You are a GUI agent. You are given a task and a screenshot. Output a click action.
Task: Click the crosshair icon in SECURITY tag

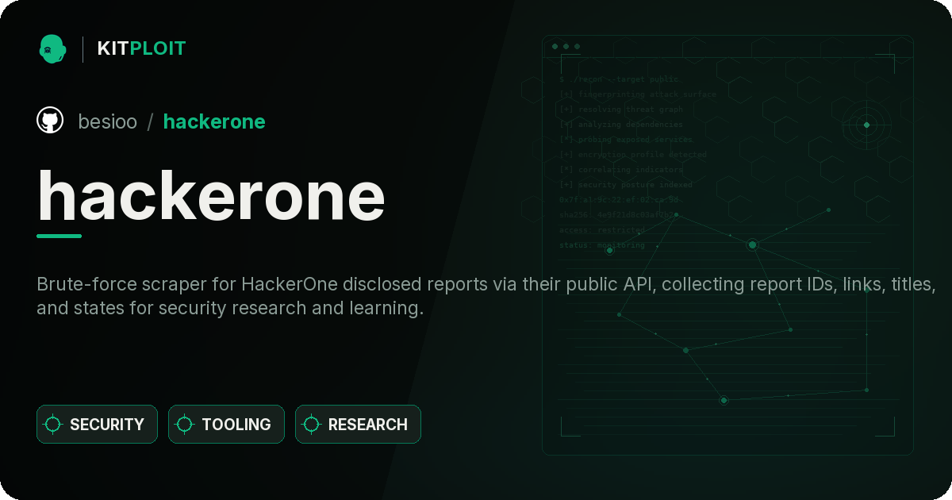click(53, 425)
